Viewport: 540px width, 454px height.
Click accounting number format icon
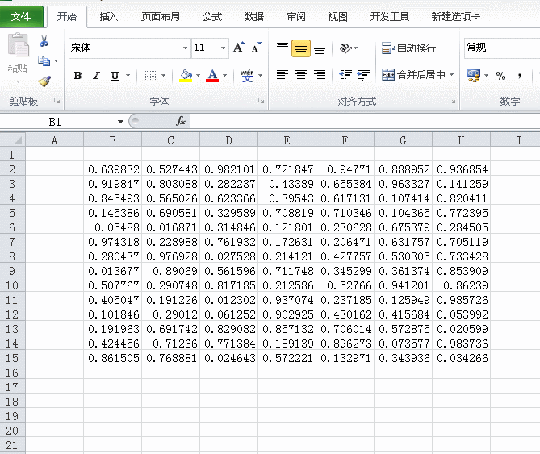point(474,75)
